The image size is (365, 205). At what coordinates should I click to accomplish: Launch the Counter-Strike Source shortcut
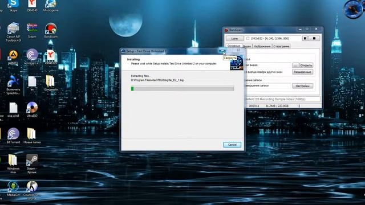tap(32, 190)
